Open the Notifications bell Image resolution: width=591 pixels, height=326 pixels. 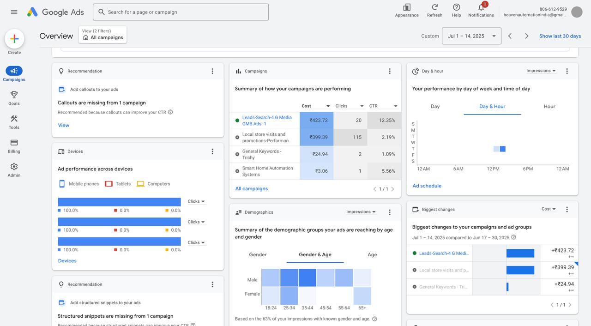click(x=481, y=7)
